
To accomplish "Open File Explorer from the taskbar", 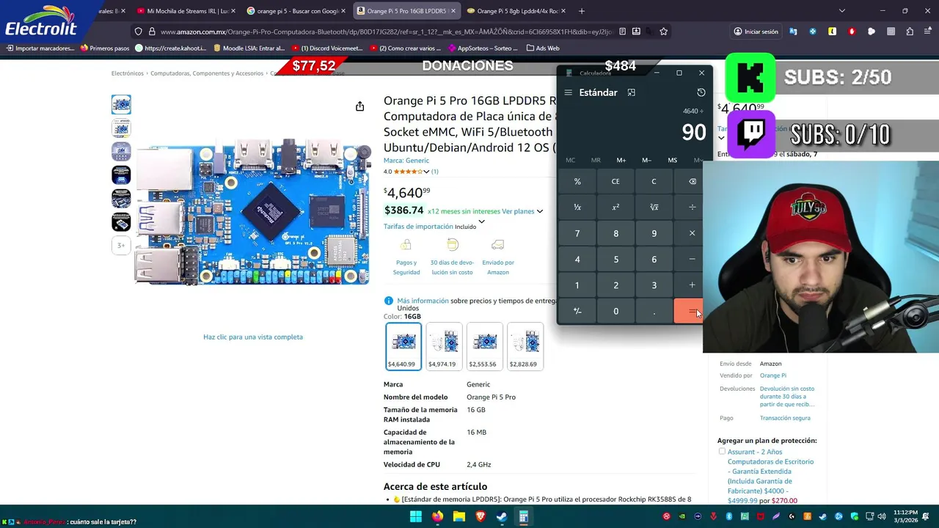I will (x=458, y=516).
